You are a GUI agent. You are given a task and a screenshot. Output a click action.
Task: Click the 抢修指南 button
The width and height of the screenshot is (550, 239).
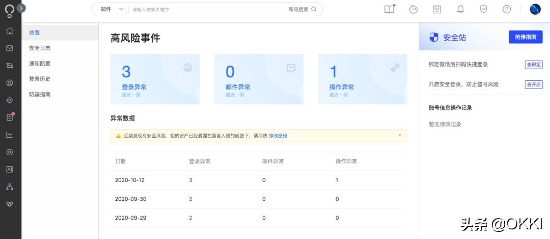coord(526,37)
